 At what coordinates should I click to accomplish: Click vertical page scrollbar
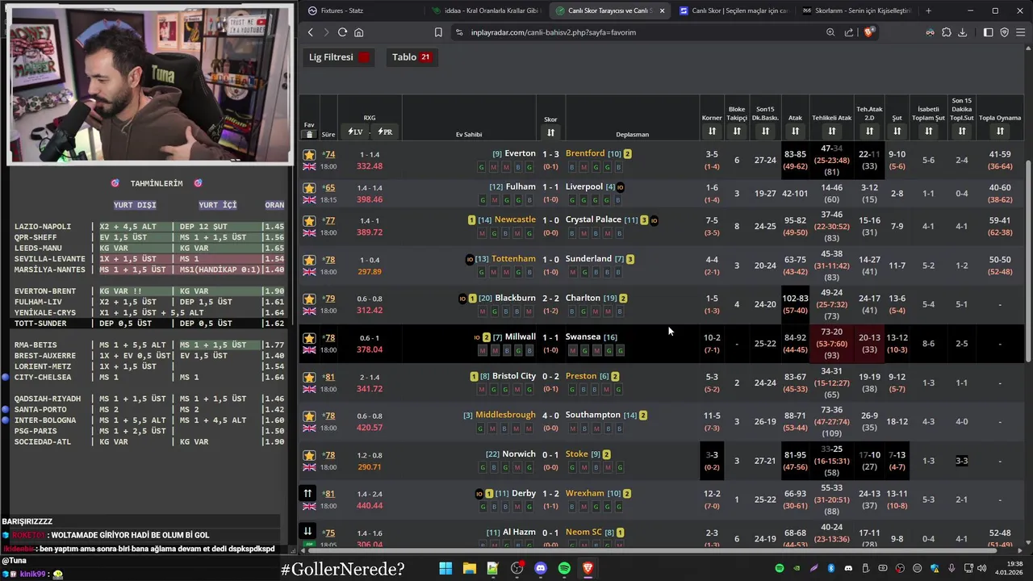point(1029,260)
